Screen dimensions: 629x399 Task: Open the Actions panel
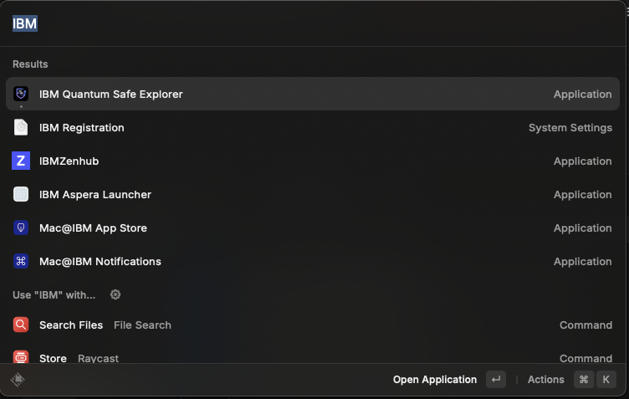pyautogui.click(x=545, y=380)
